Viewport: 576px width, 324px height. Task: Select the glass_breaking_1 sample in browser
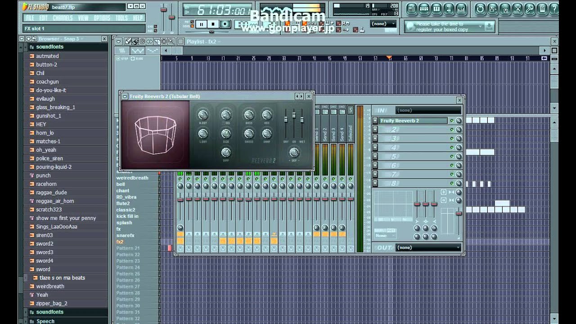56,107
